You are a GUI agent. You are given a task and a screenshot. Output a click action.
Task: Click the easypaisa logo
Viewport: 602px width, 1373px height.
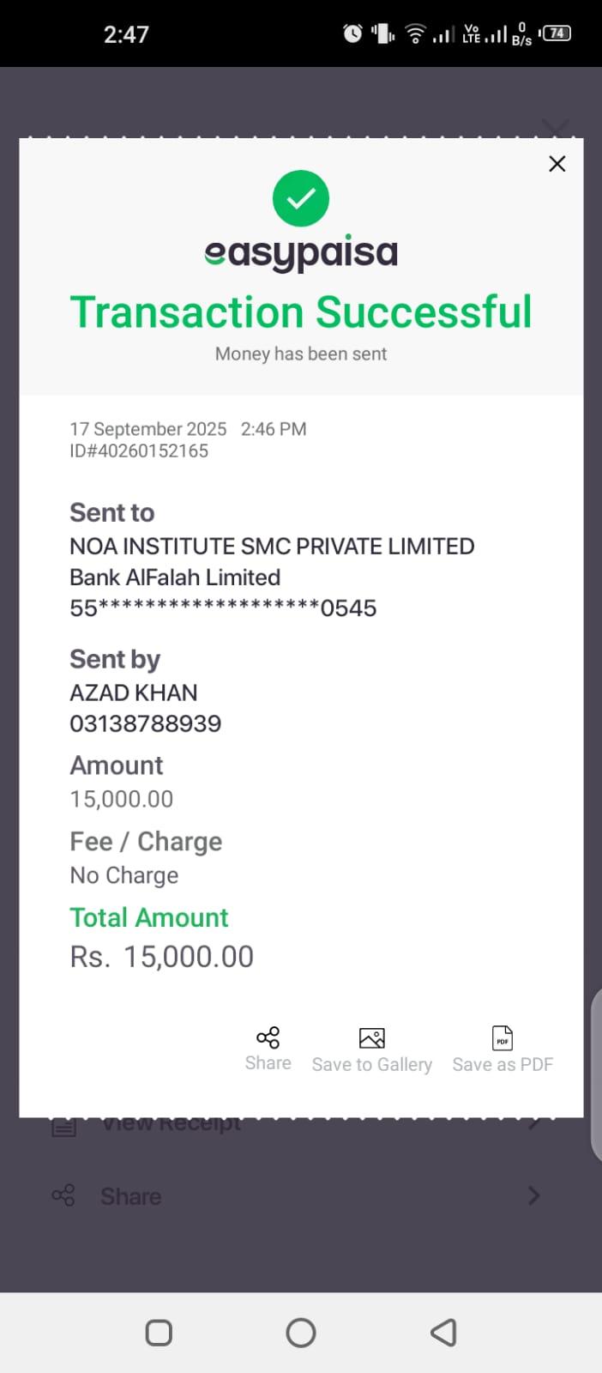point(301,253)
